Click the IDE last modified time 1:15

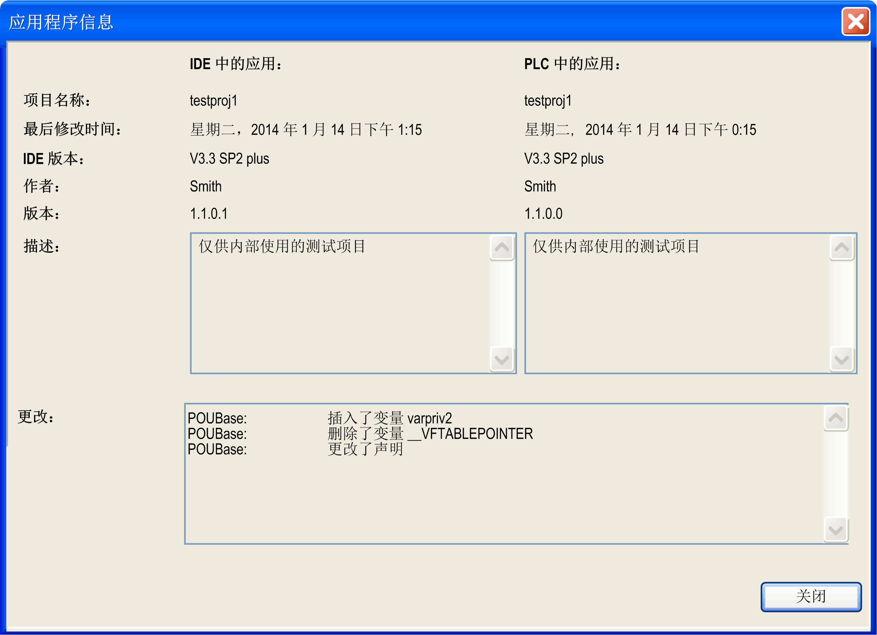410,130
